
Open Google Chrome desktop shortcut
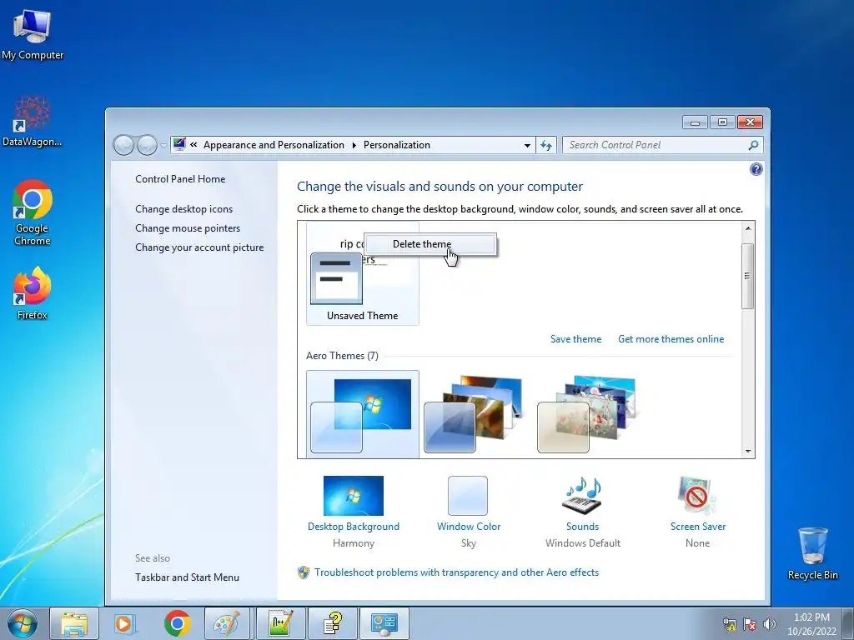33,212
